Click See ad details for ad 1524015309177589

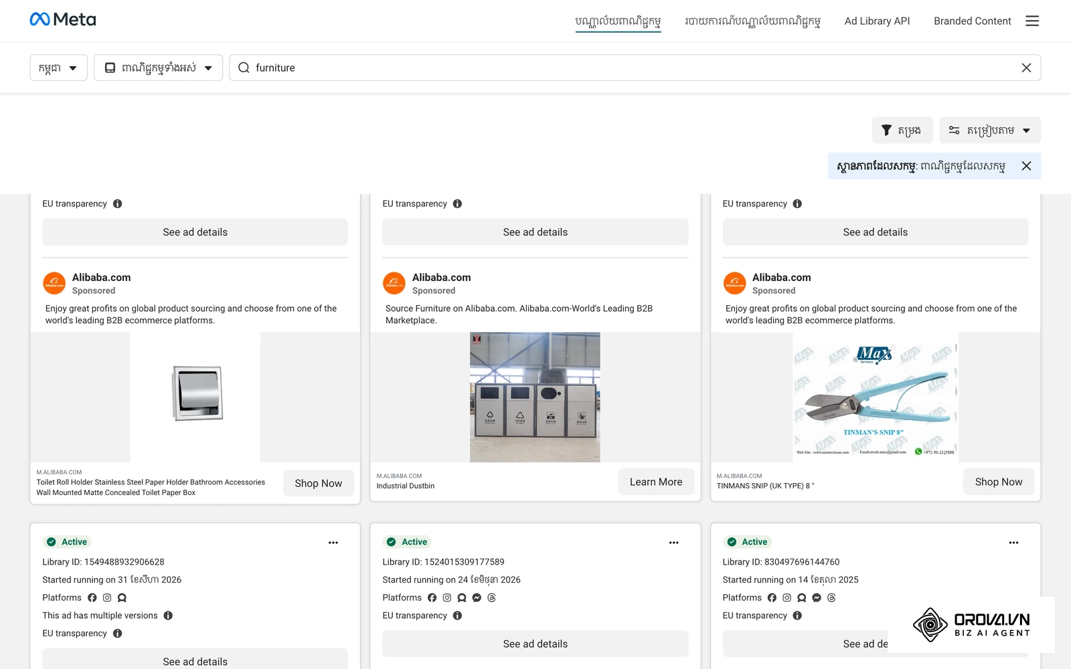click(x=535, y=644)
